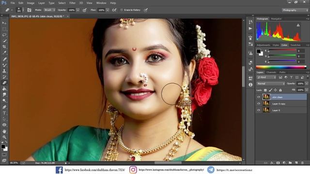
Task: Switch to the Swatches tab
Action: (x=295, y=45)
